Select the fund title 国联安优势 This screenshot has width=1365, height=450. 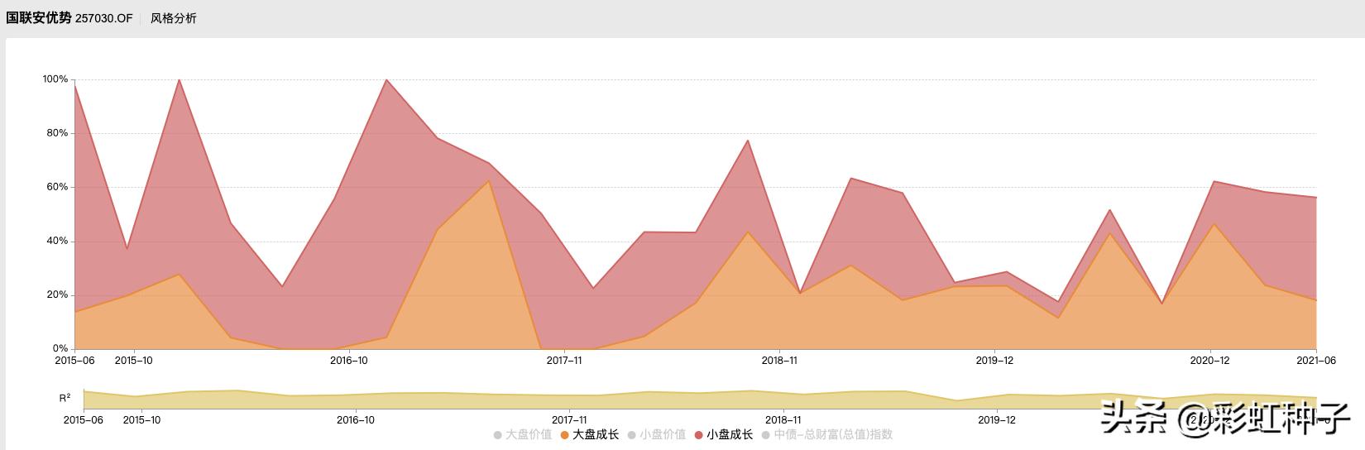[39, 18]
